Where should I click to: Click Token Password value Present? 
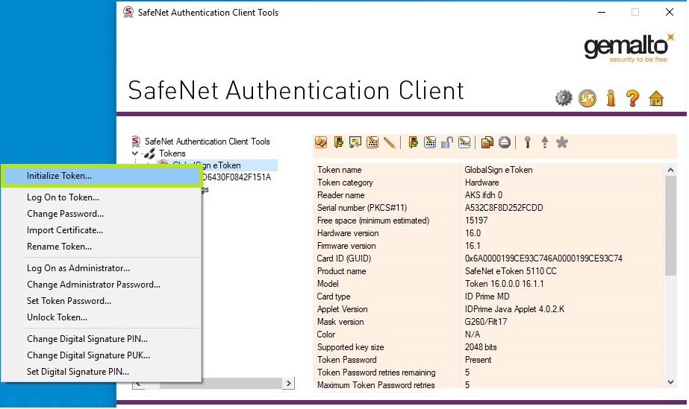[x=478, y=360]
